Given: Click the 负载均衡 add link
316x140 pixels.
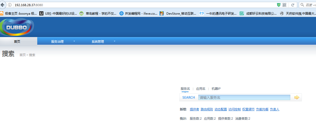Looking at the screenshot, I should 262,109.
